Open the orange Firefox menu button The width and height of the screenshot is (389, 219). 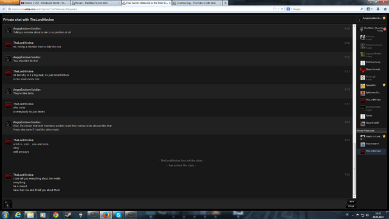tap(9, 2)
